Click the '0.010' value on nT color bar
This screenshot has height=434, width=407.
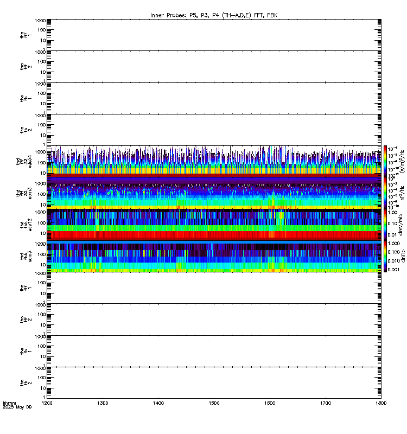coord(394,261)
